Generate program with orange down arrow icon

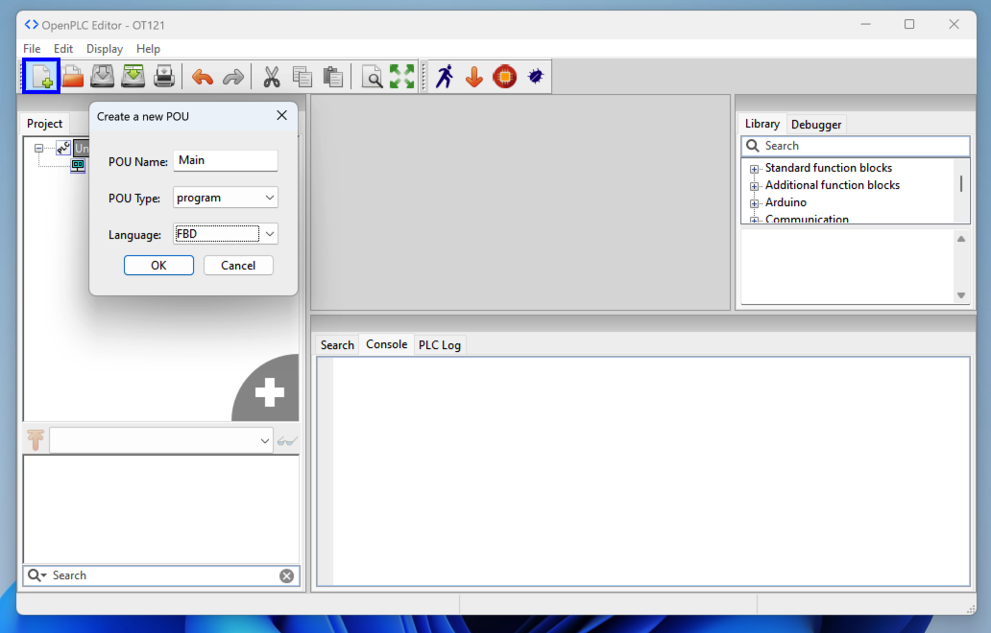coord(474,77)
